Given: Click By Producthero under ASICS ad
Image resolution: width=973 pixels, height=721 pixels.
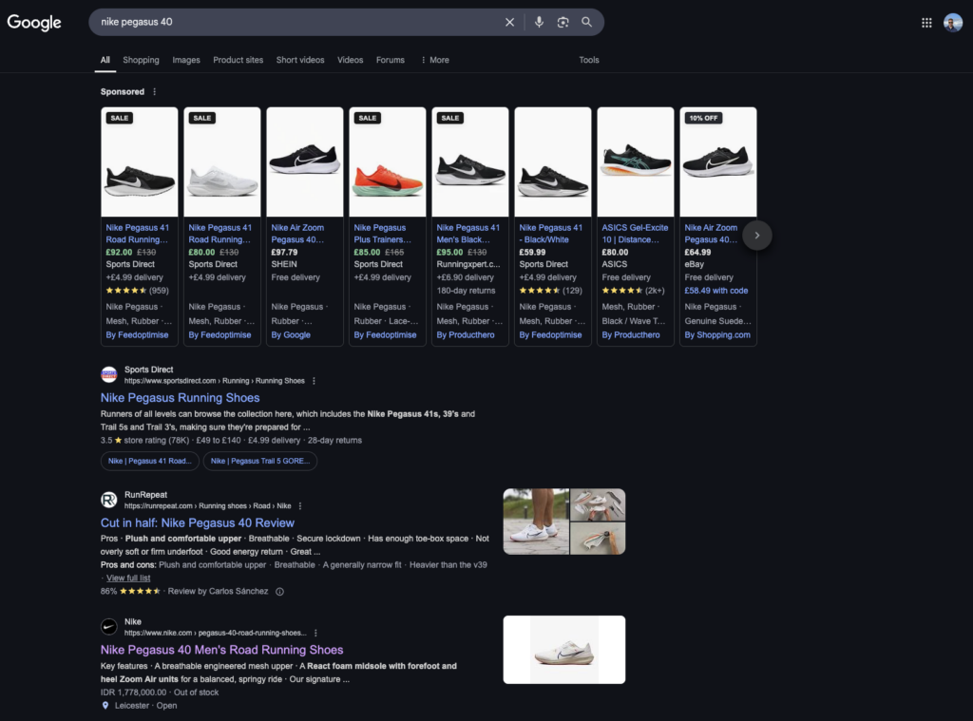Looking at the screenshot, I should pyautogui.click(x=631, y=335).
